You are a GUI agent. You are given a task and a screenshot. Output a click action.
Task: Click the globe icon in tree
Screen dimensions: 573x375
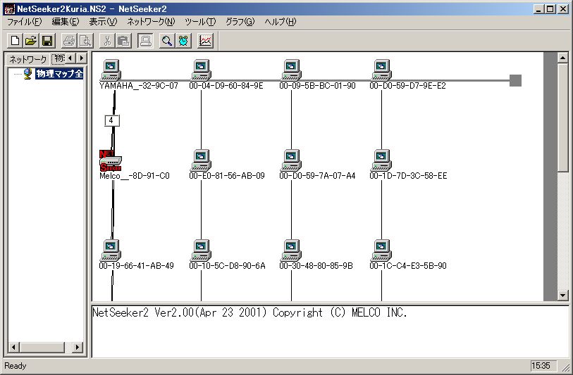pos(27,74)
